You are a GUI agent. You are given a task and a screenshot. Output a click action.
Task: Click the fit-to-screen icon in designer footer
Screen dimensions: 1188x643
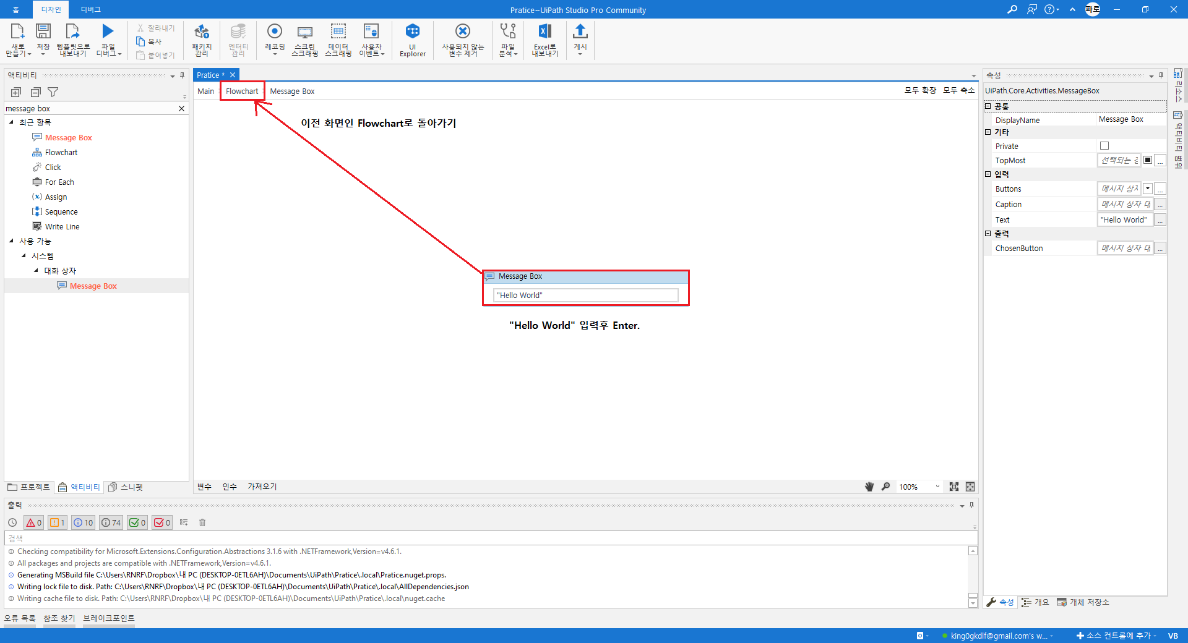pos(954,487)
